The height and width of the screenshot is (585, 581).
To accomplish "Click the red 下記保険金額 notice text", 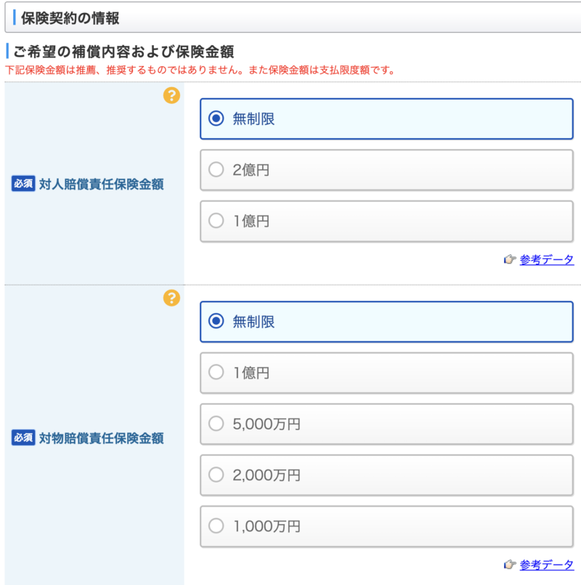I will click(200, 70).
